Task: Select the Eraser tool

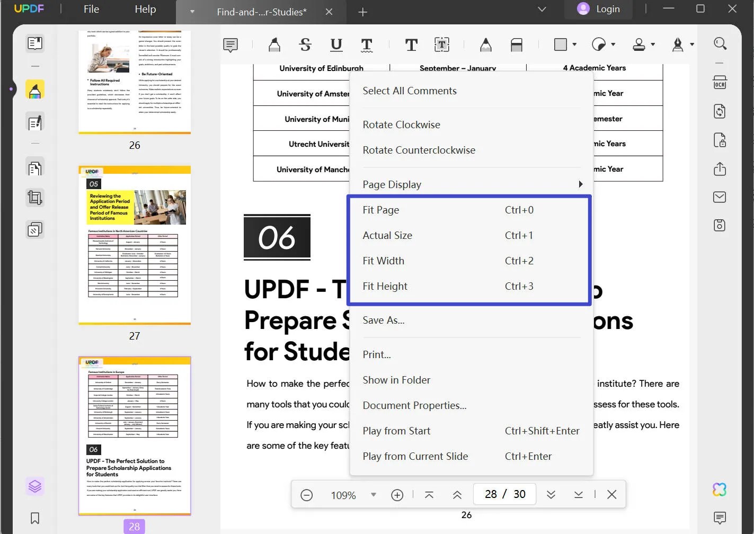Action: pos(517,44)
